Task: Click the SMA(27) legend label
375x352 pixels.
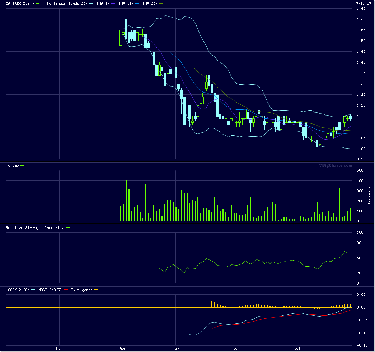Action: click(150, 3)
